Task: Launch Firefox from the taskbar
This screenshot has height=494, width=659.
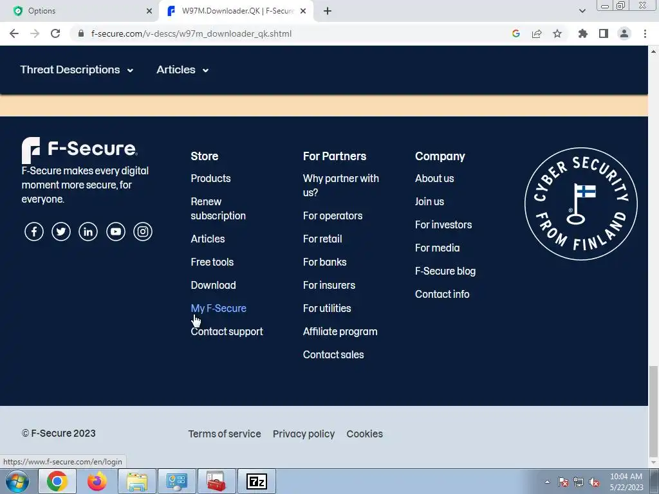Action: [97, 481]
